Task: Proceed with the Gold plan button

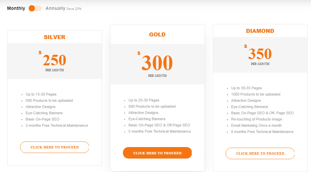Action: click(157, 153)
